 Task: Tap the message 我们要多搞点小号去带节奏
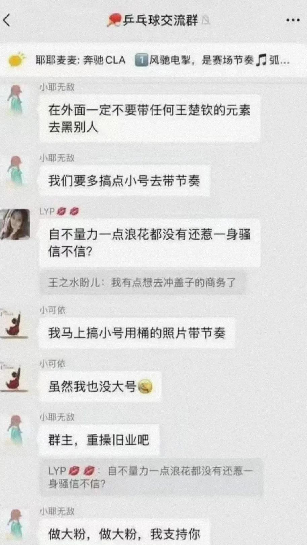tap(124, 181)
